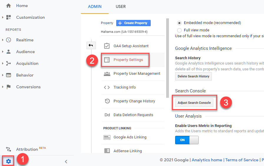Screen dimensions: 264x166
Task: Click the Property column vertical scrollbar
Action: pos(167,58)
